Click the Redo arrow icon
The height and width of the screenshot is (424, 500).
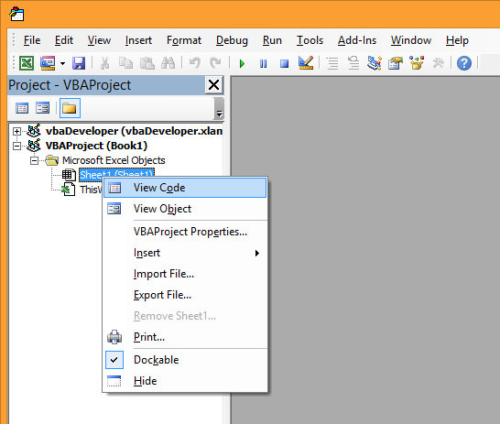[215, 63]
